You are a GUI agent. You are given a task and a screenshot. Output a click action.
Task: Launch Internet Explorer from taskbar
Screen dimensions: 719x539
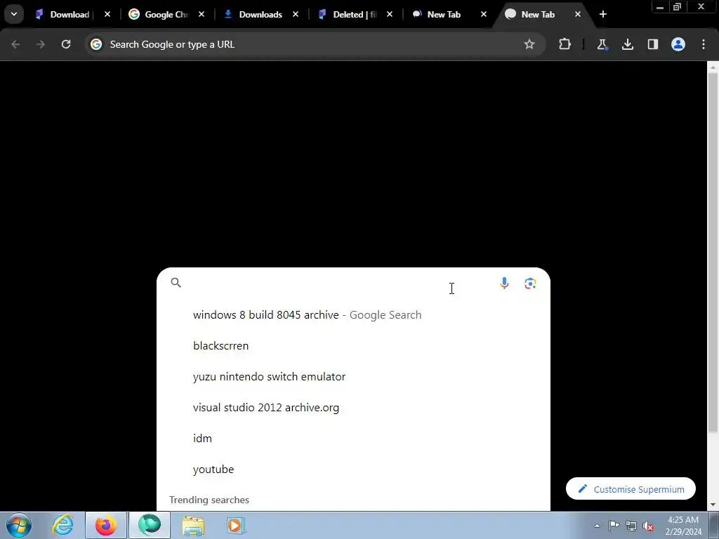(62, 525)
